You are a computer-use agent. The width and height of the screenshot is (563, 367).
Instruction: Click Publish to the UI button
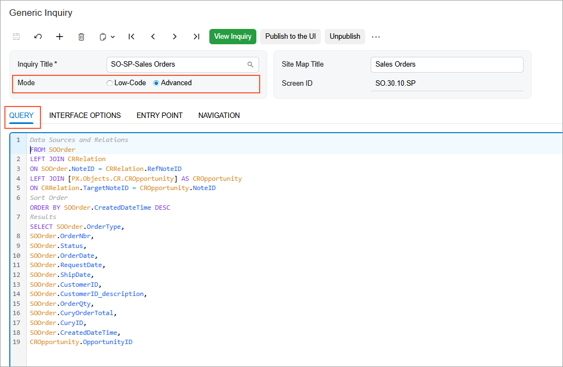pyautogui.click(x=290, y=37)
